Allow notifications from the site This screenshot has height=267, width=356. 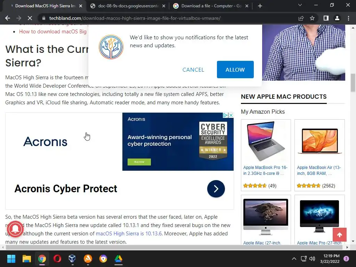pyautogui.click(x=235, y=70)
